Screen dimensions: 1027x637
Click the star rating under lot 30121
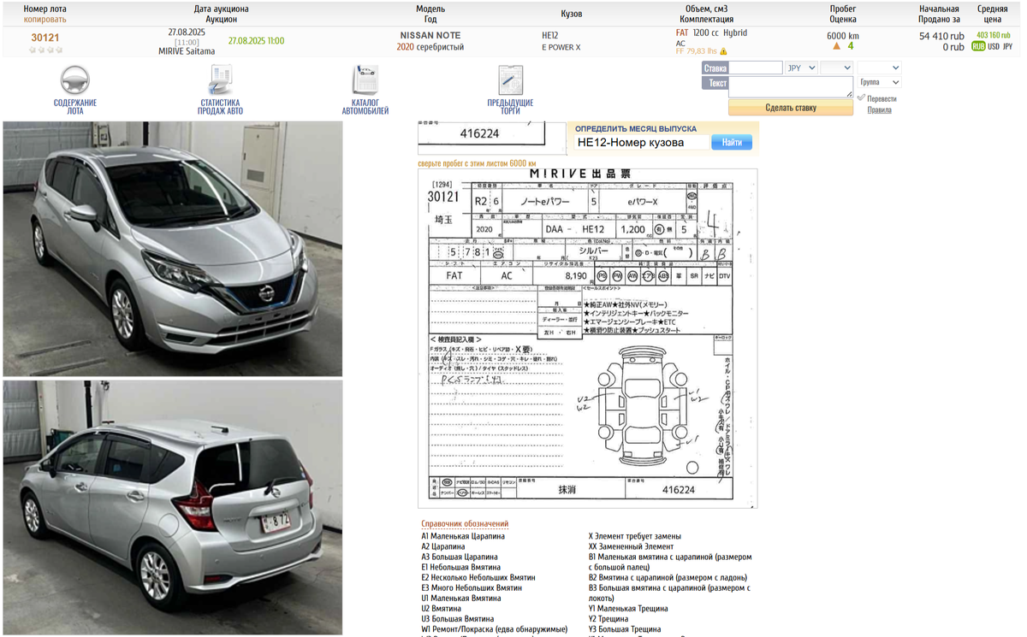pos(45,50)
